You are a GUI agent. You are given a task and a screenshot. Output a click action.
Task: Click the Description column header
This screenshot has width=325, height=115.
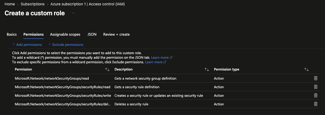(x=124, y=69)
